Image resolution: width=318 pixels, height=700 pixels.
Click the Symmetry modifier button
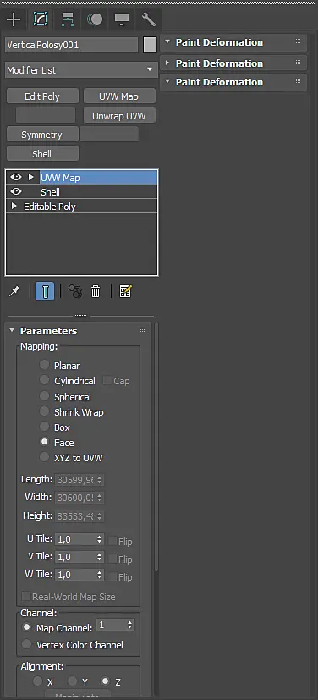pos(42,135)
